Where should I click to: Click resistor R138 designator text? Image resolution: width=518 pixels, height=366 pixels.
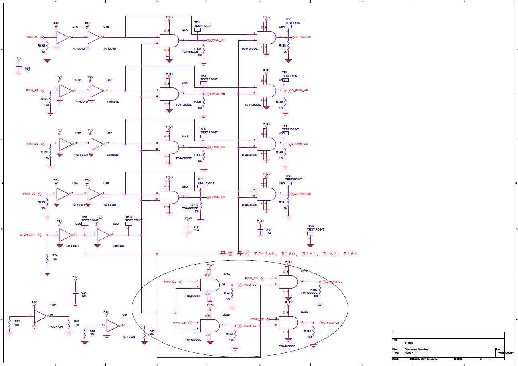click(x=283, y=46)
